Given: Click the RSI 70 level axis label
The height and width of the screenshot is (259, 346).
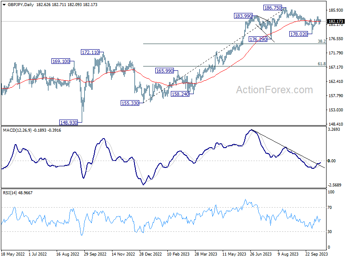Looking at the screenshot, I should point(330,208).
